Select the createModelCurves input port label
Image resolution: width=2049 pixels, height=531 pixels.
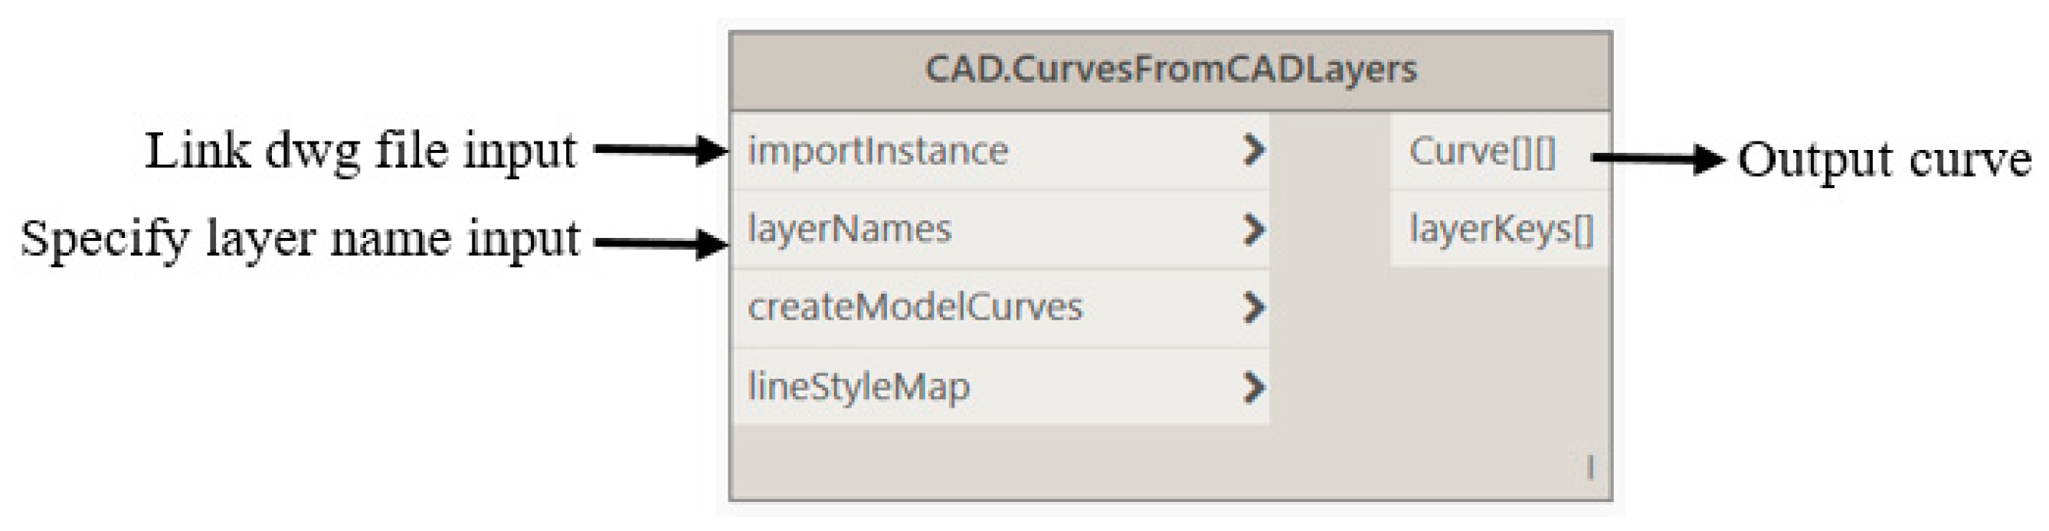pyautogui.click(x=915, y=308)
